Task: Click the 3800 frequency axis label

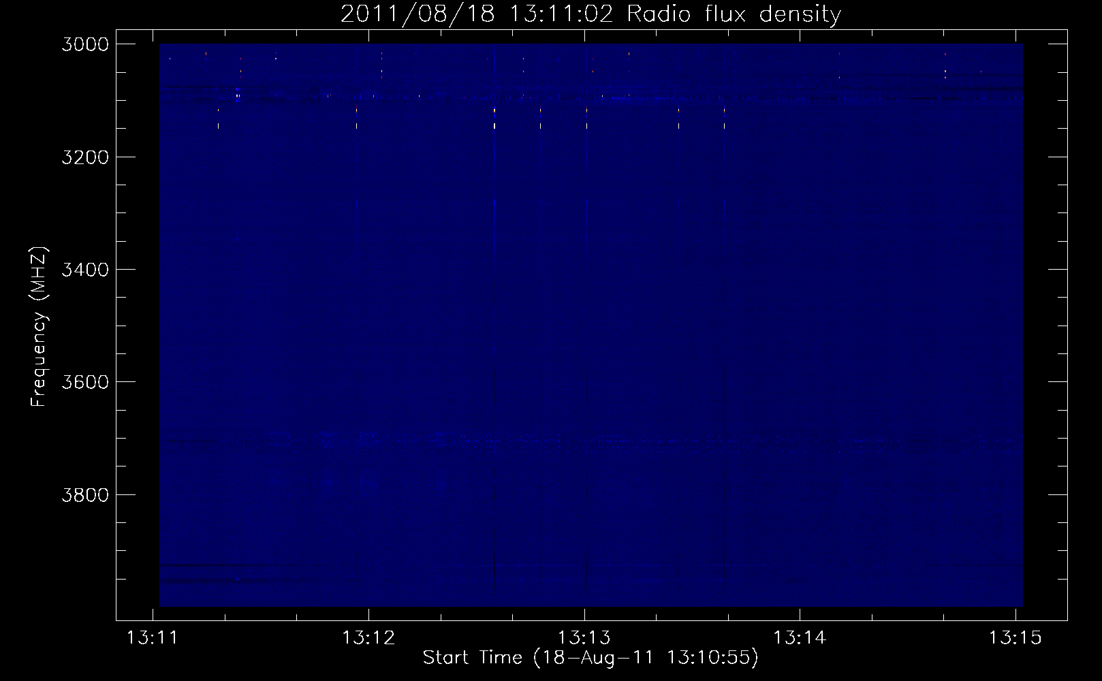Action: click(x=85, y=494)
